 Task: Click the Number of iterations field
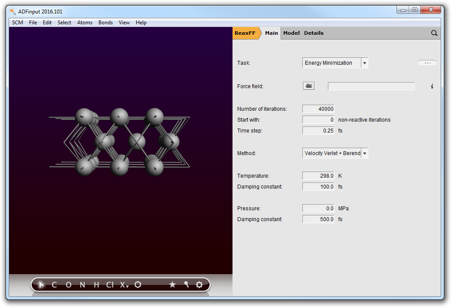point(318,109)
